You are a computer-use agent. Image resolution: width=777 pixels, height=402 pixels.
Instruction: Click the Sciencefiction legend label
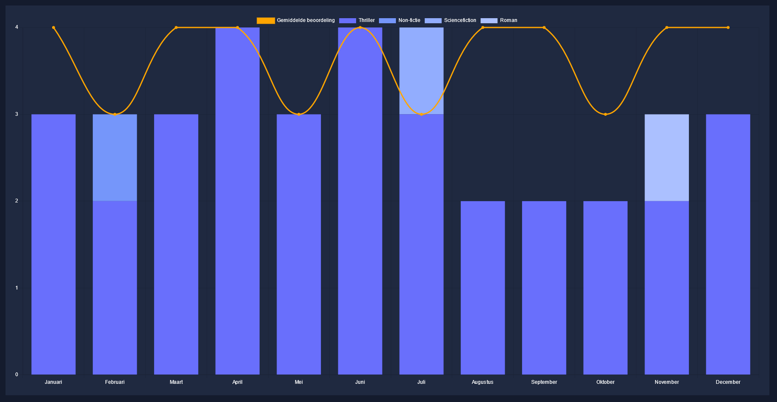(x=460, y=20)
